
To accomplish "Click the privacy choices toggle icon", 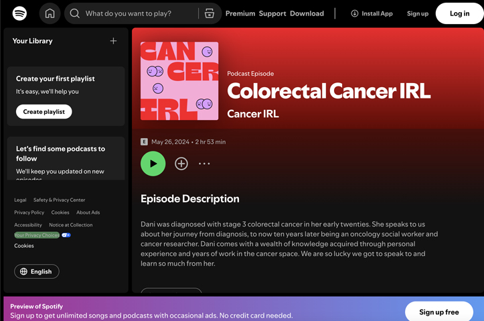I will pos(66,235).
